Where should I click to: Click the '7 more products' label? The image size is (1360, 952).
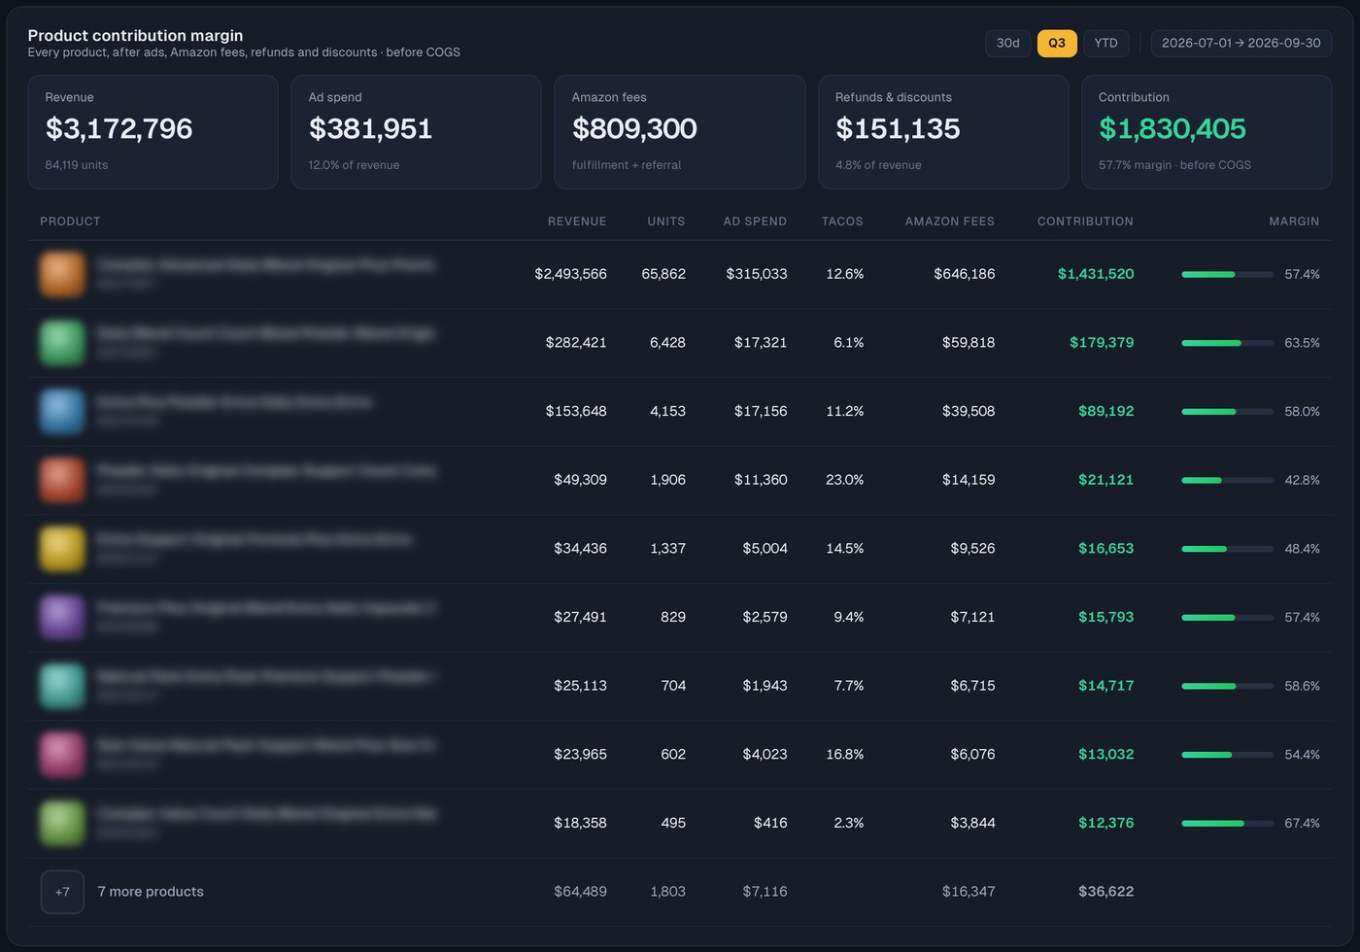(x=151, y=892)
